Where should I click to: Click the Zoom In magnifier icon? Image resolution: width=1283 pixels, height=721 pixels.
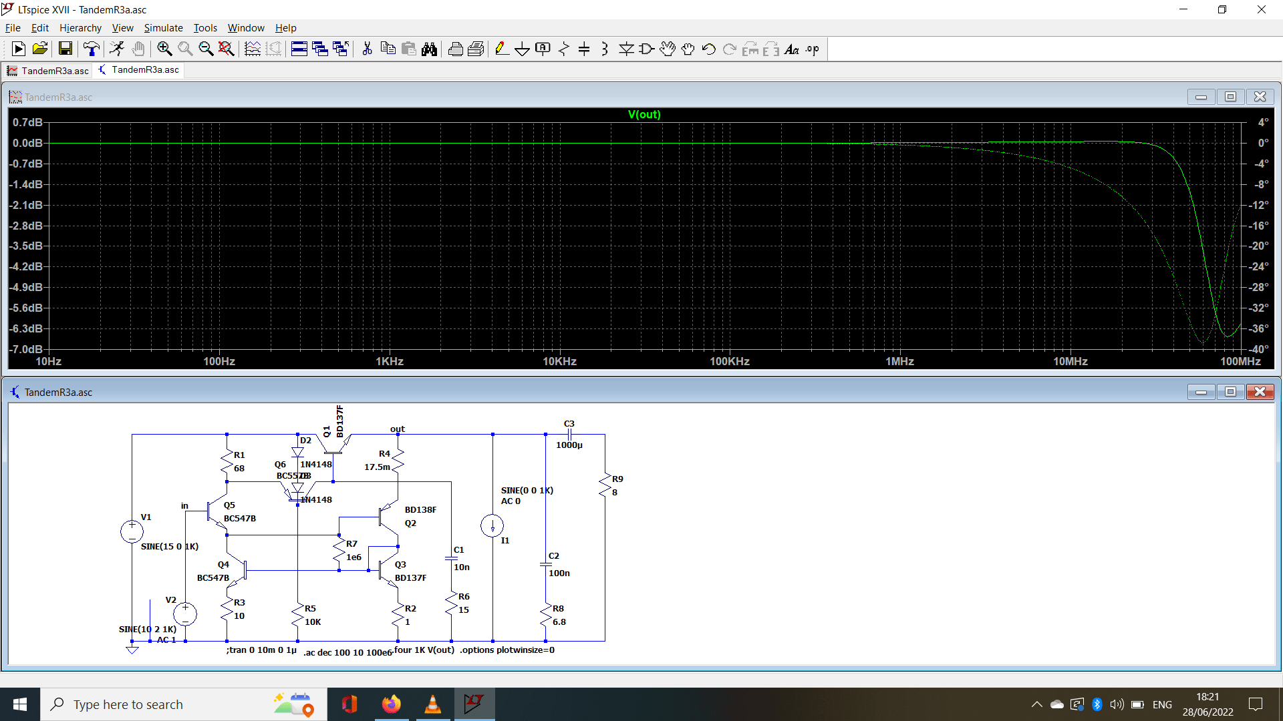(164, 49)
